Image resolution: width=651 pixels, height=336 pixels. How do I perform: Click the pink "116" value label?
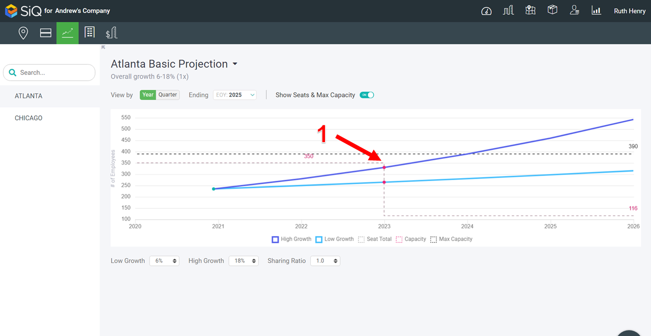click(633, 208)
